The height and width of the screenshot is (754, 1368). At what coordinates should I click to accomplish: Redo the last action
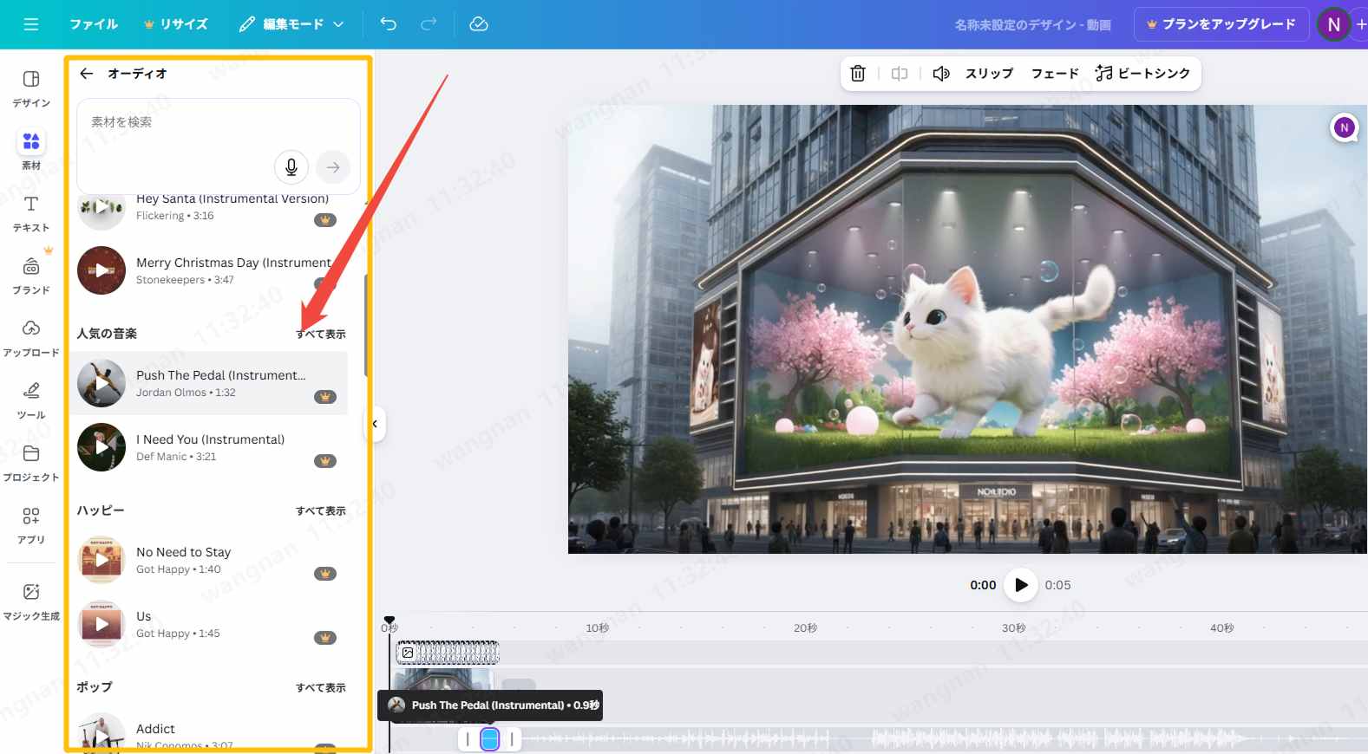point(429,24)
